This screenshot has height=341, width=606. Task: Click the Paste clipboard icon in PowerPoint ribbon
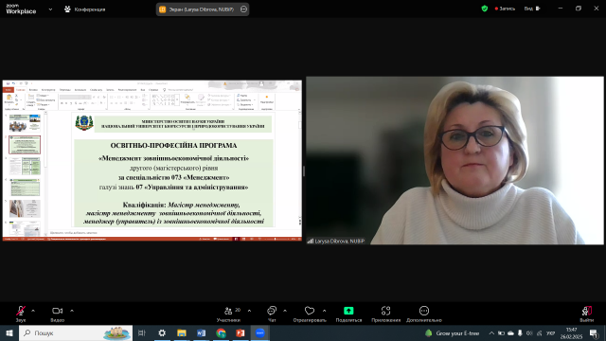point(9,99)
